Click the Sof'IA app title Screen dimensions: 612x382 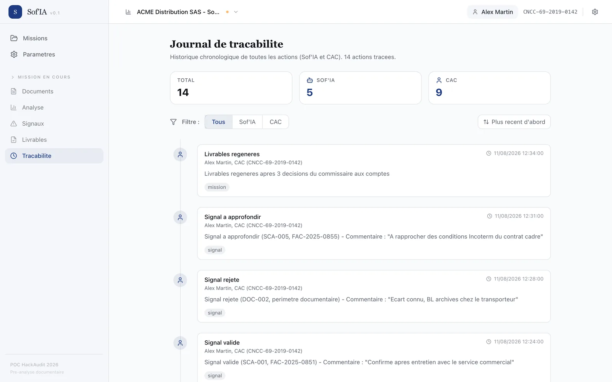37,12
